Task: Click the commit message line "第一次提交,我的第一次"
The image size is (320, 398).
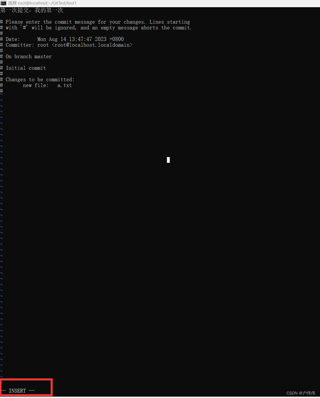Action: click(32, 10)
